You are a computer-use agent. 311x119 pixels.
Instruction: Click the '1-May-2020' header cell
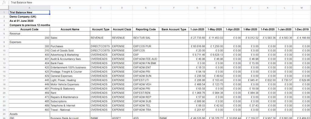215,29
